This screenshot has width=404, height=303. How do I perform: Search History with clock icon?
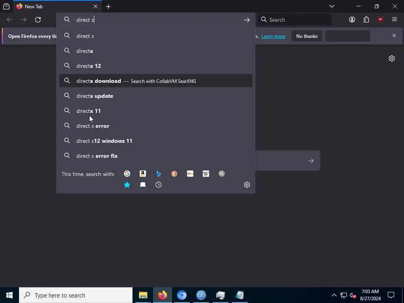click(x=159, y=185)
